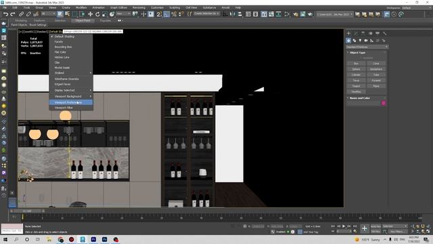
Task: Expand the Stylized submenu
Action: click(71, 73)
